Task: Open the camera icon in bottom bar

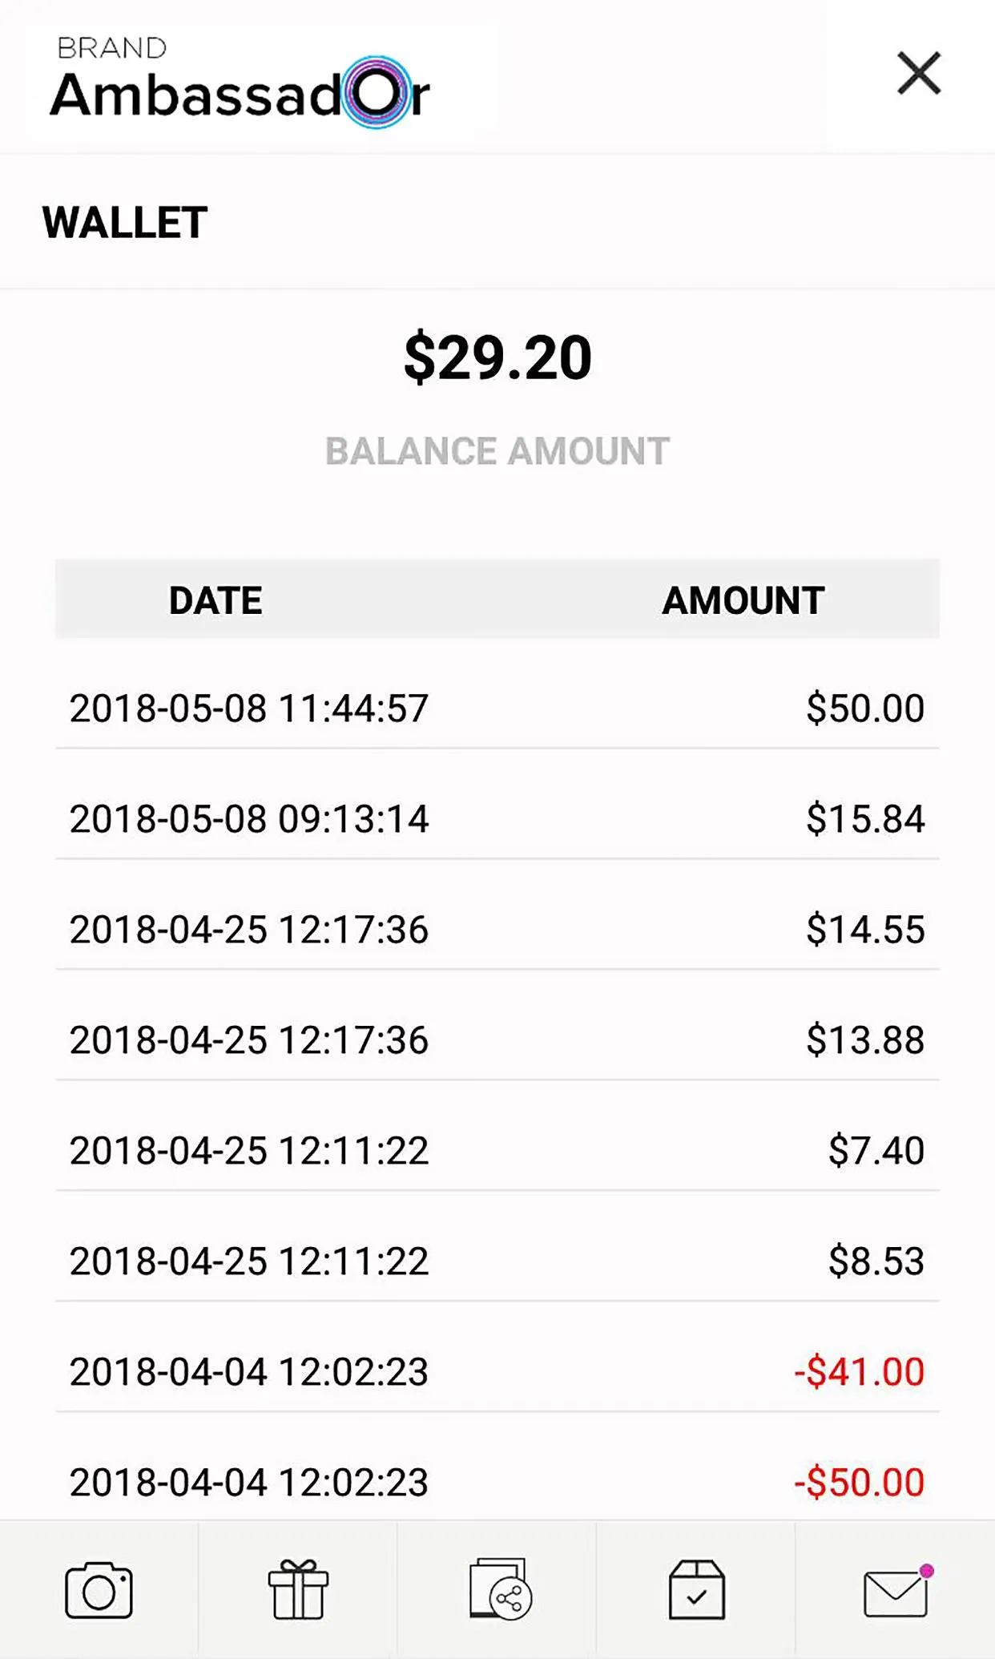Action: 99,1590
